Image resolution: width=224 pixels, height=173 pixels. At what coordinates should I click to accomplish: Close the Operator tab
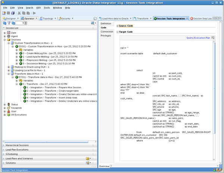37,18
